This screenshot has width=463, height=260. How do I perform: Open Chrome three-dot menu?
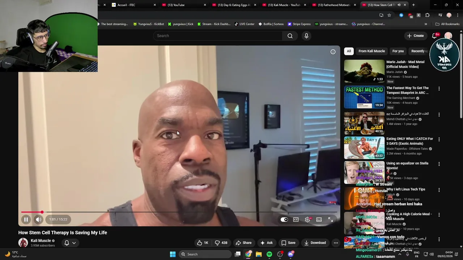(x=457, y=15)
